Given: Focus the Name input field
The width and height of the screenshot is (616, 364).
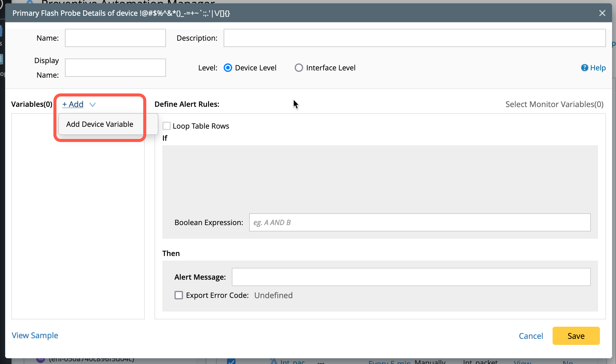Looking at the screenshot, I should pos(115,38).
